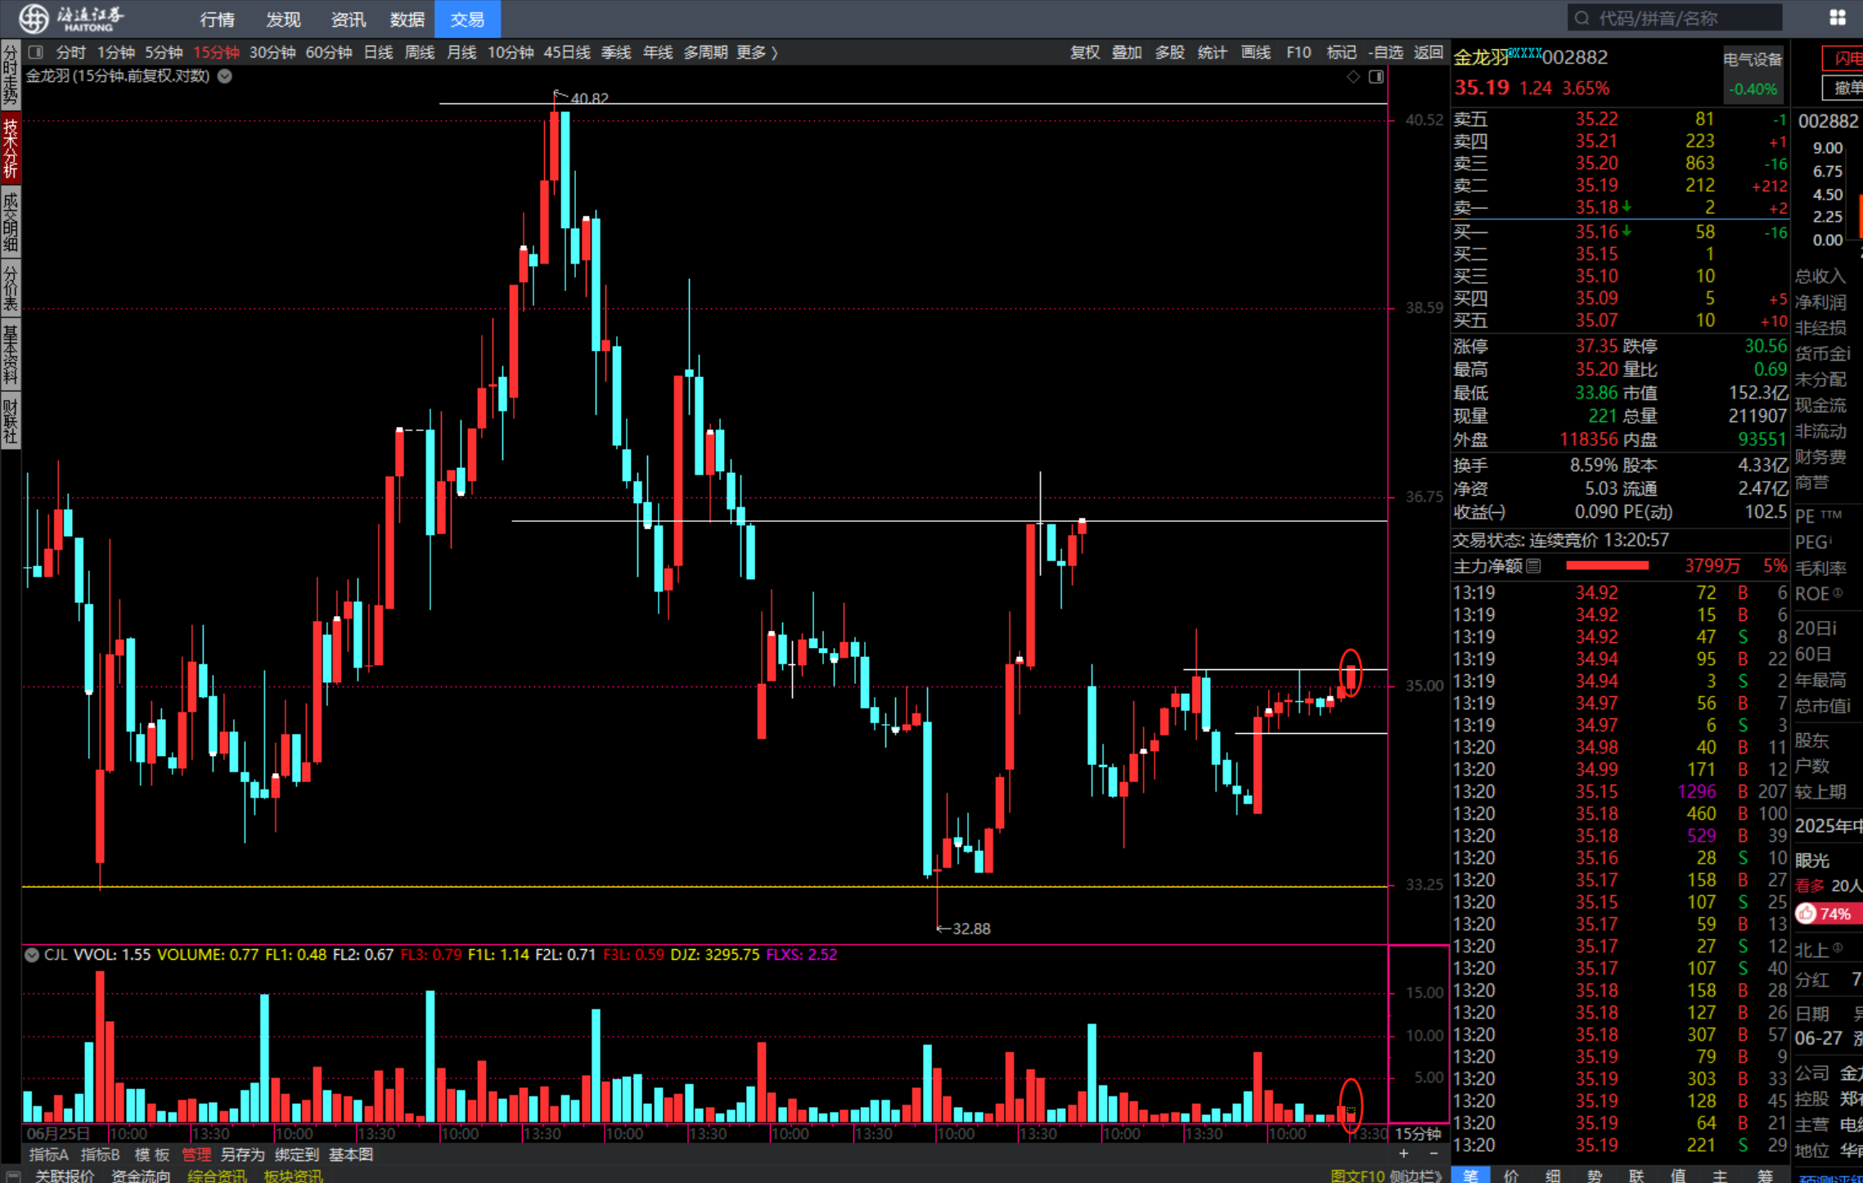This screenshot has height=1183, width=1863.
Task: Open the 行情 menu
Action: tap(217, 19)
